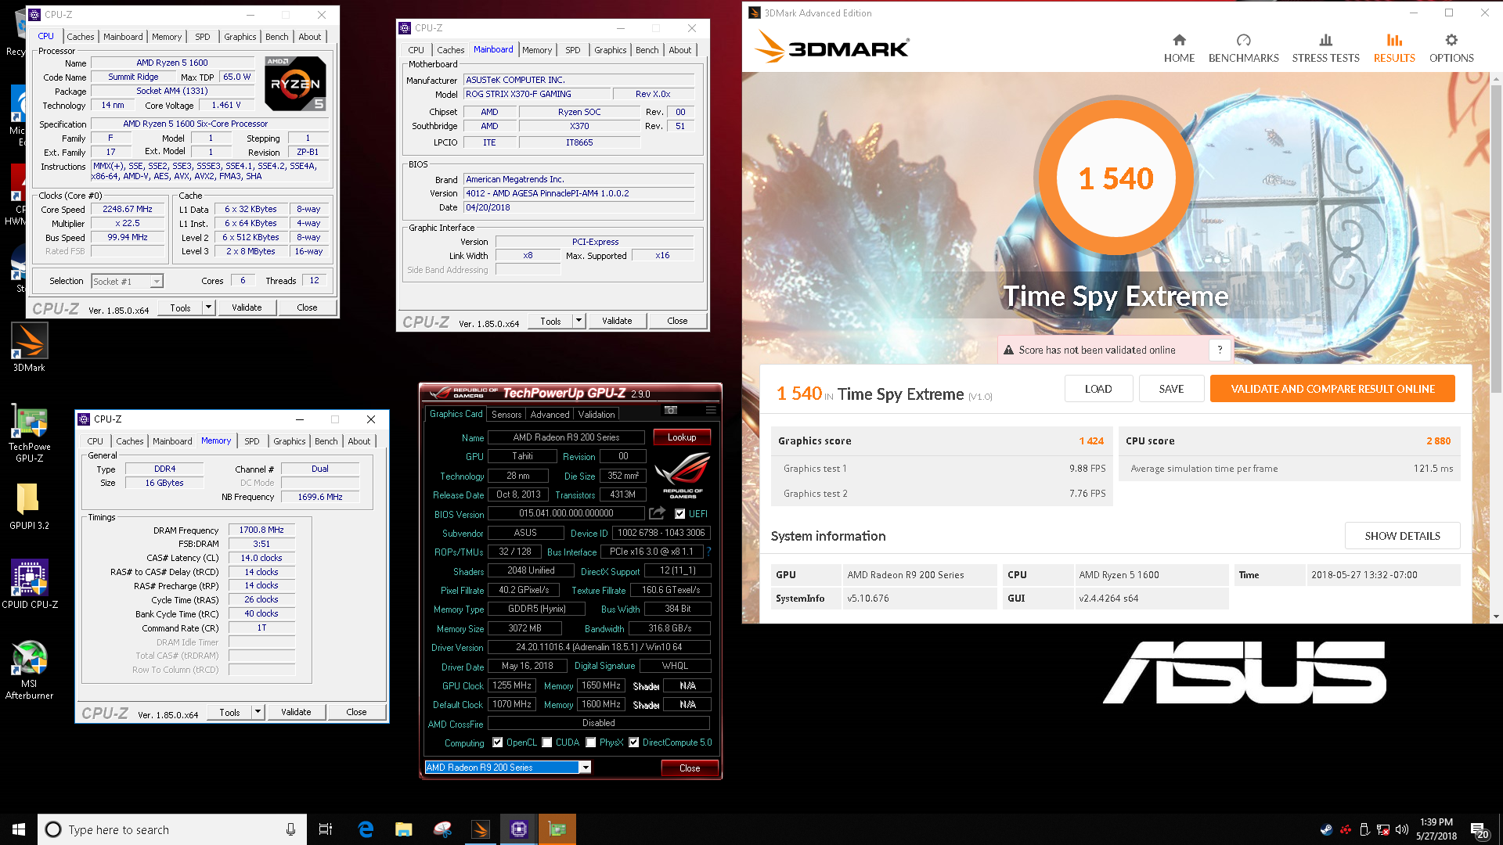Open the Windows Start menu
Screen dimensions: 1503x845
click(19, 829)
